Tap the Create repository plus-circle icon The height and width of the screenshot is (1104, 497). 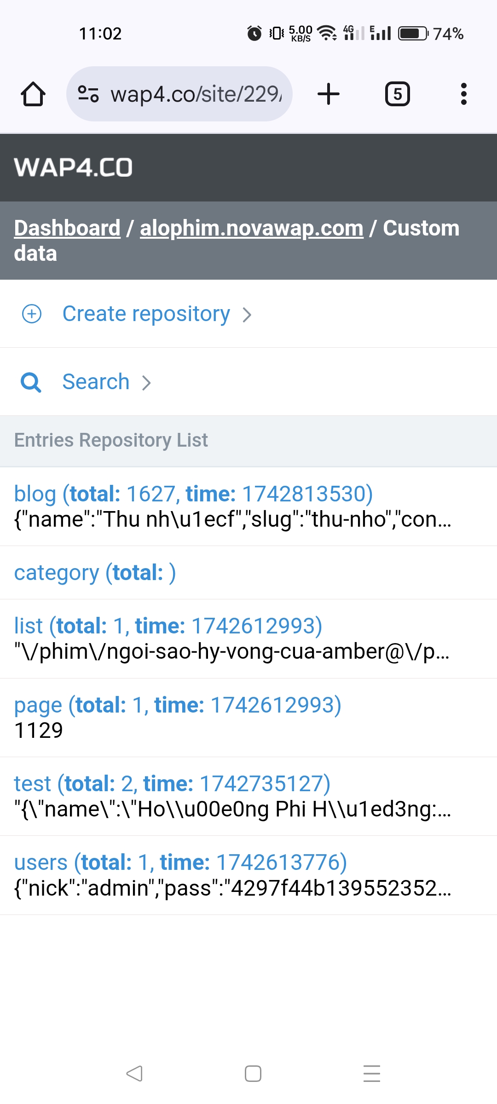[32, 314]
